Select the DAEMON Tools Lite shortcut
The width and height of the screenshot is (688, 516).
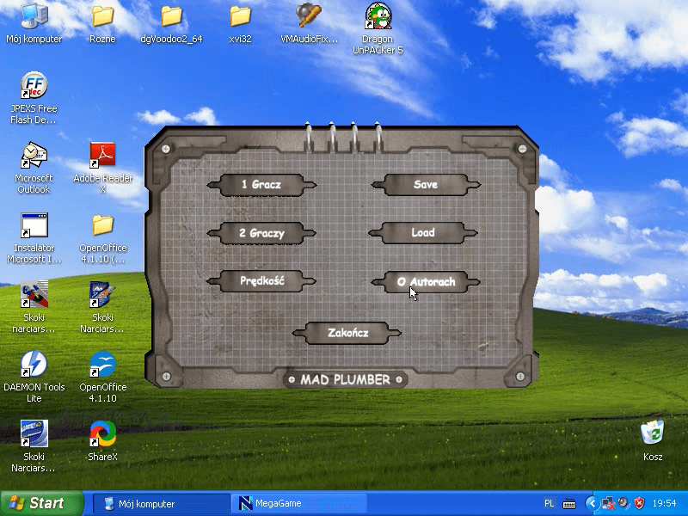pyautogui.click(x=34, y=377)
